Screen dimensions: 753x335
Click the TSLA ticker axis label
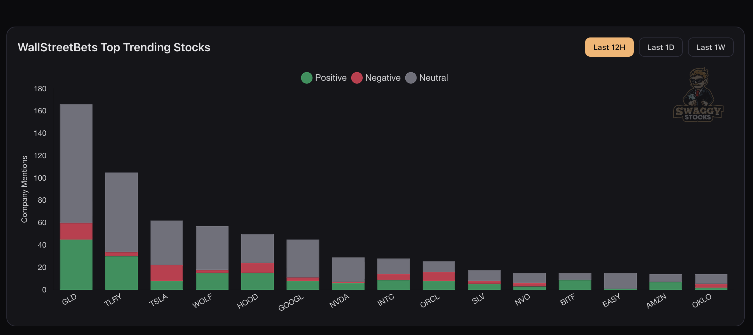159,300
